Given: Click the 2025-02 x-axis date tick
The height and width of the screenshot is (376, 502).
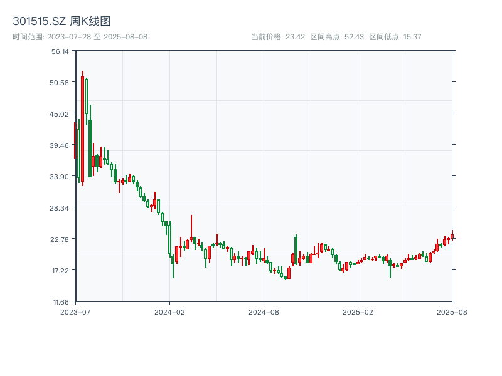Looking at the screenshot, I should pos(358,311).
